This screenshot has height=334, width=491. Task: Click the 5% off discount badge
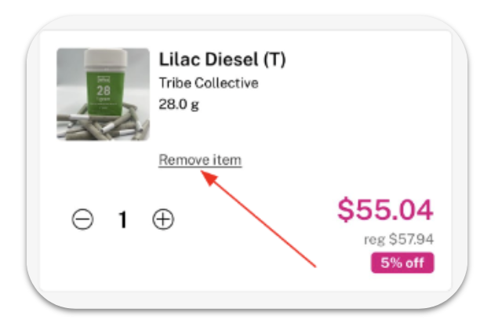(x=402, y=263)
